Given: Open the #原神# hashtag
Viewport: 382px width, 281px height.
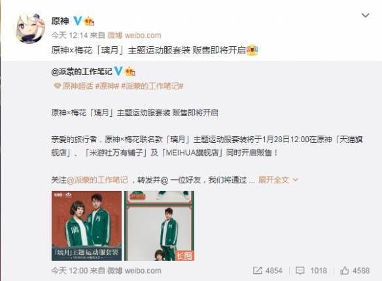Looking at the screenshot, I should [x=107, y=86].
